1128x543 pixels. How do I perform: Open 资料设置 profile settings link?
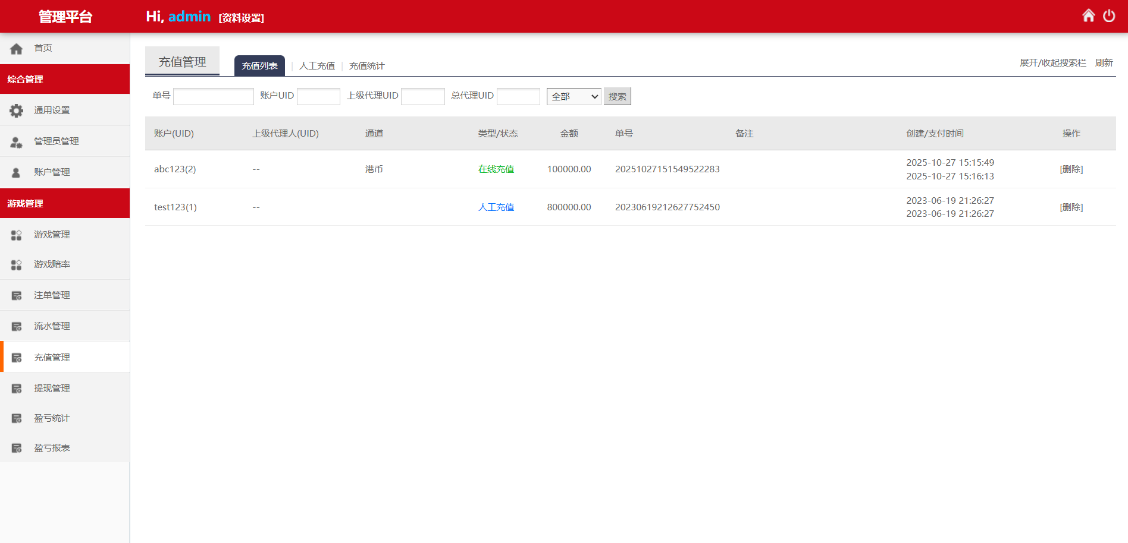(x=241, y=18)
